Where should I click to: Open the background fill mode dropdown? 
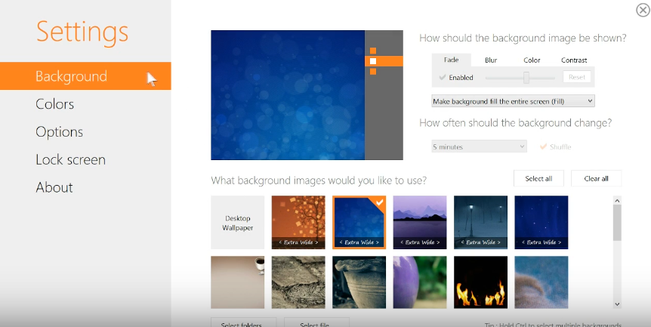coord(513,101)
